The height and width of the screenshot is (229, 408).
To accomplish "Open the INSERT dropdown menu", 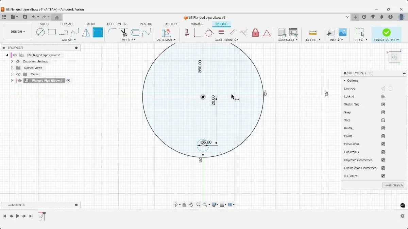I will 336,40.
